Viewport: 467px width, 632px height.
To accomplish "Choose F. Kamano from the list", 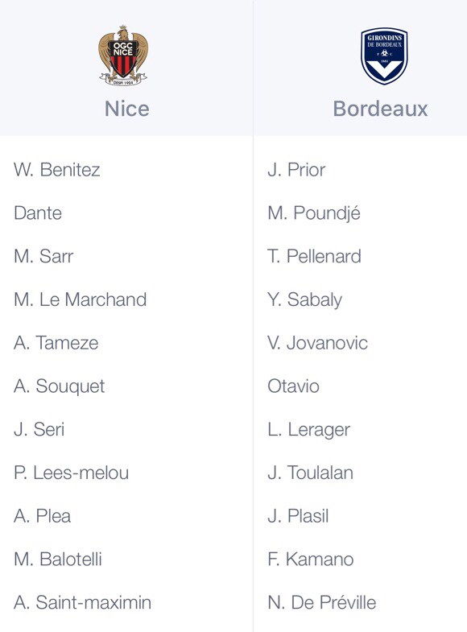I will pyautogui.click(x=311, y=559).
